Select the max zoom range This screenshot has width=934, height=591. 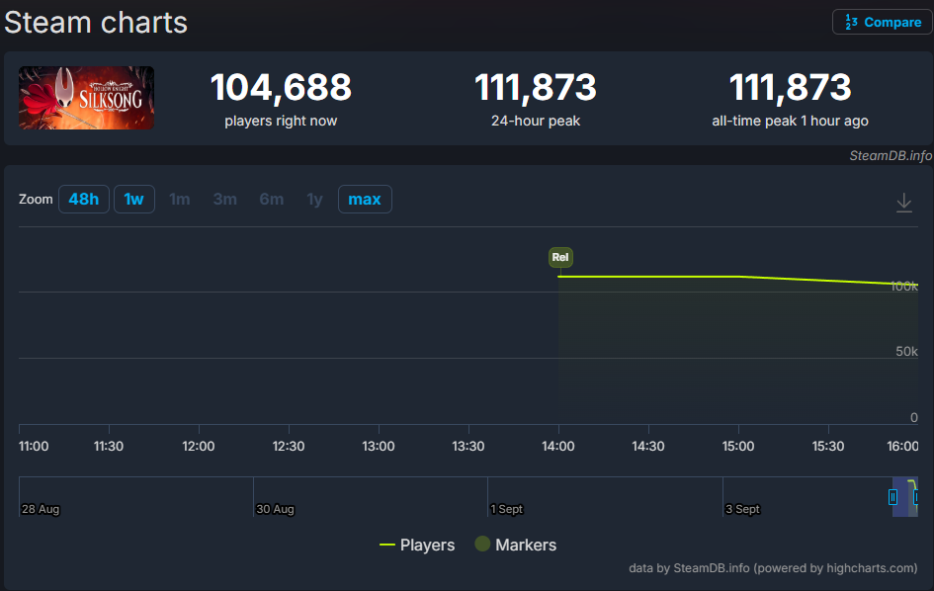point(365,199)
